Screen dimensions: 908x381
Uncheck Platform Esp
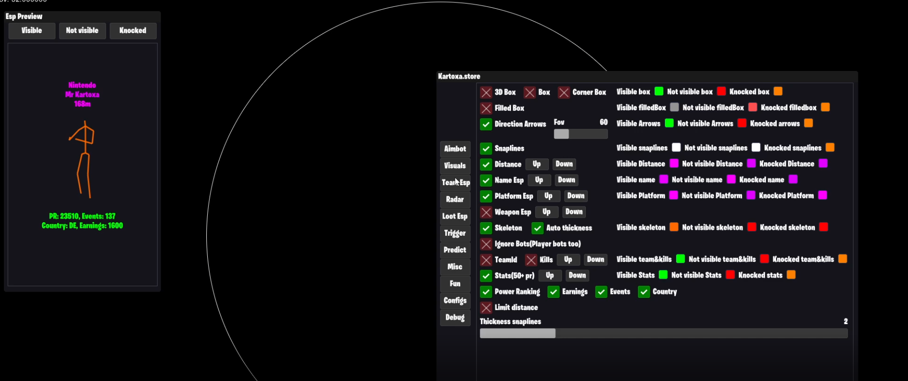[x=486, y=196]
